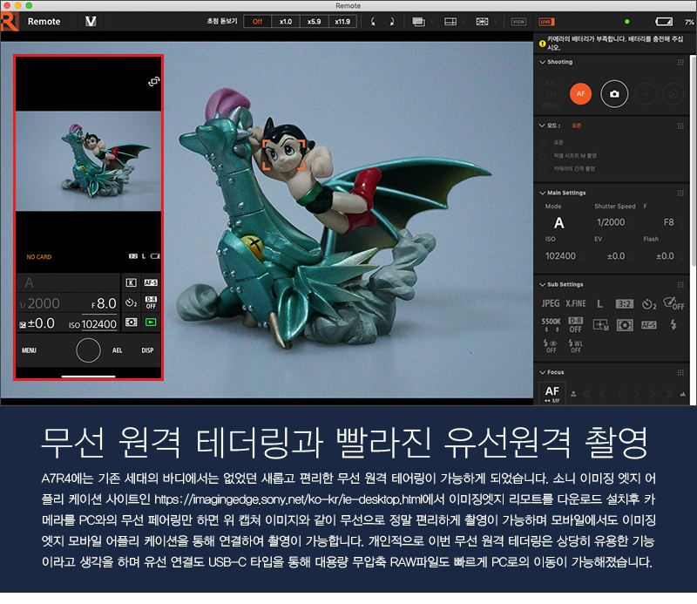Click the camera shutter icon in Shooting panel

pyautogui.click(x=614, y=93)
